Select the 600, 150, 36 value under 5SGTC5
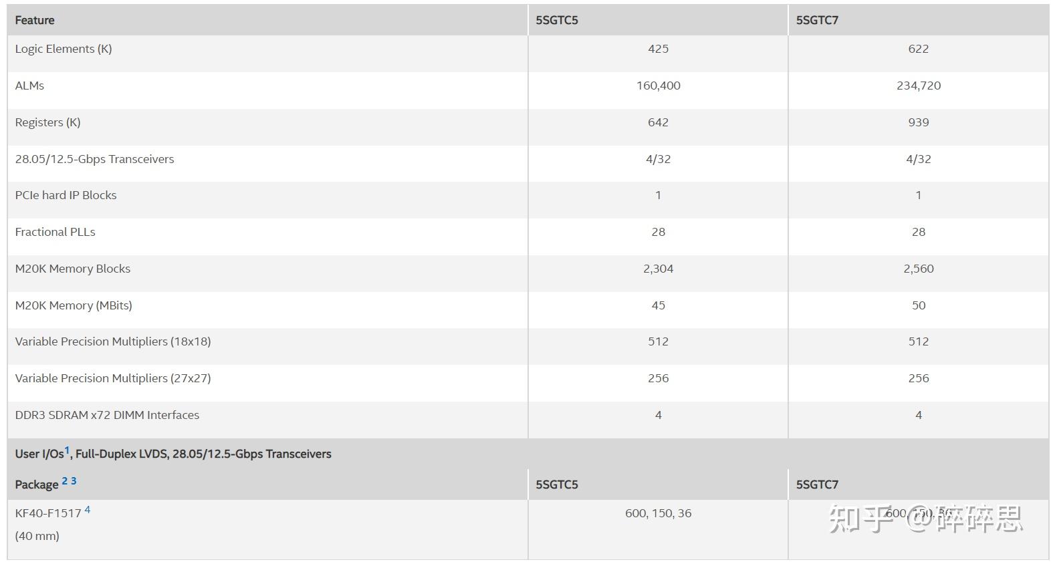 658,513
